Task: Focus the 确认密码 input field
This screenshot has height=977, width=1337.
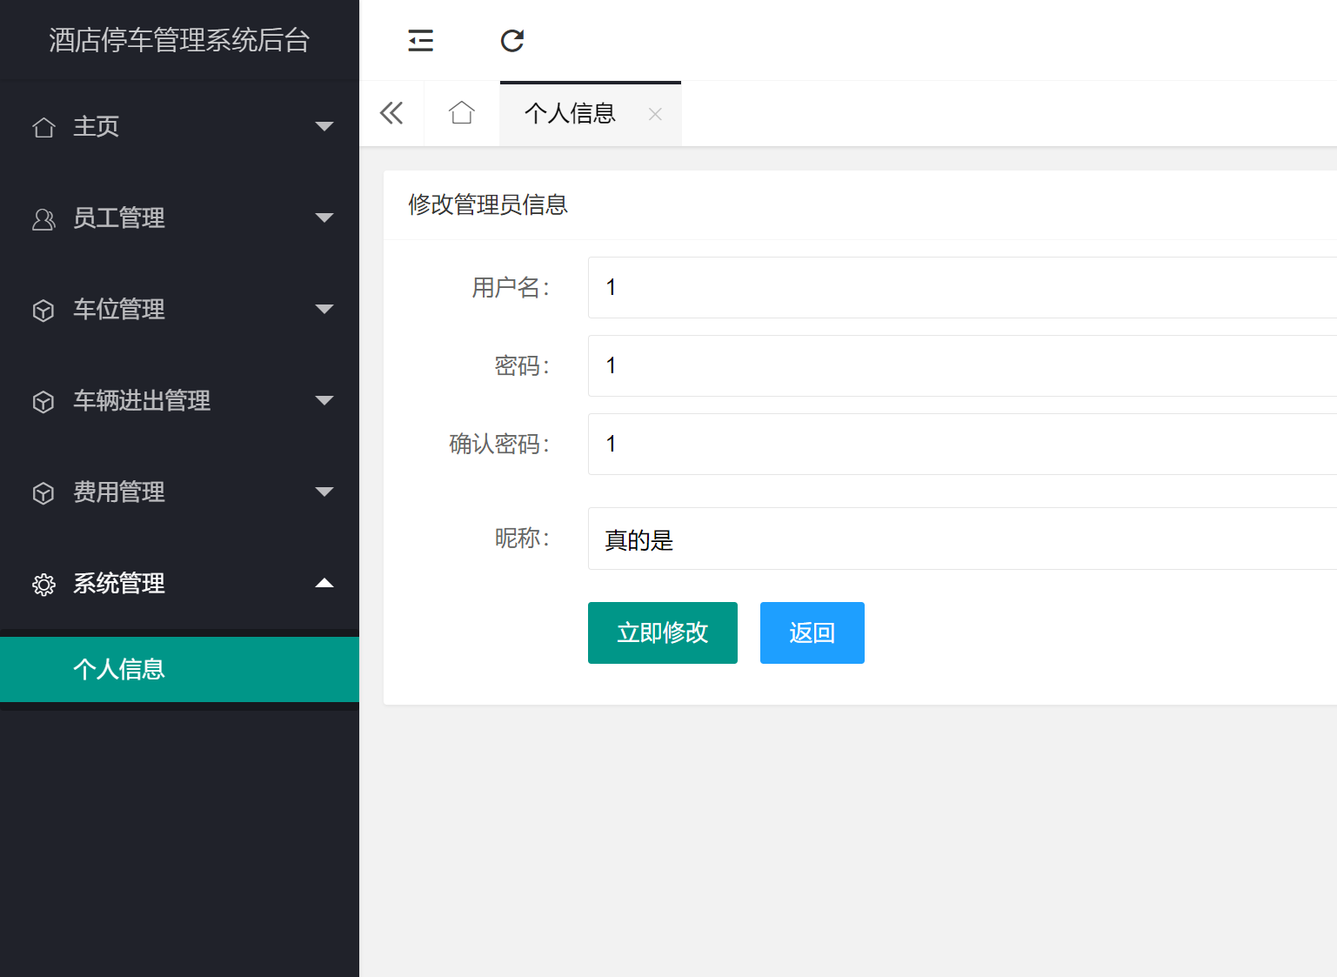Action: tap(962, 444)
